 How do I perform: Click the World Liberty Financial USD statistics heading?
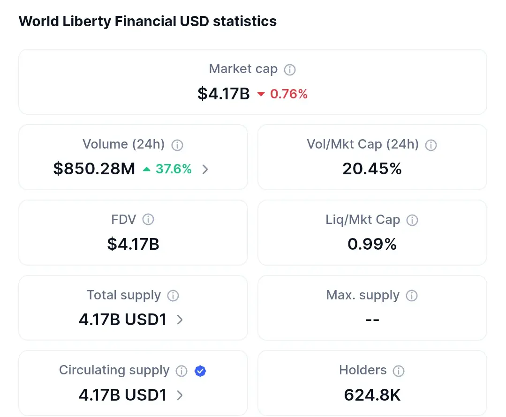pos(148,21)
